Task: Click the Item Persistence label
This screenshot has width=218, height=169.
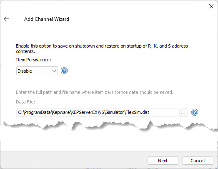Action: click(x=33, y=60)
